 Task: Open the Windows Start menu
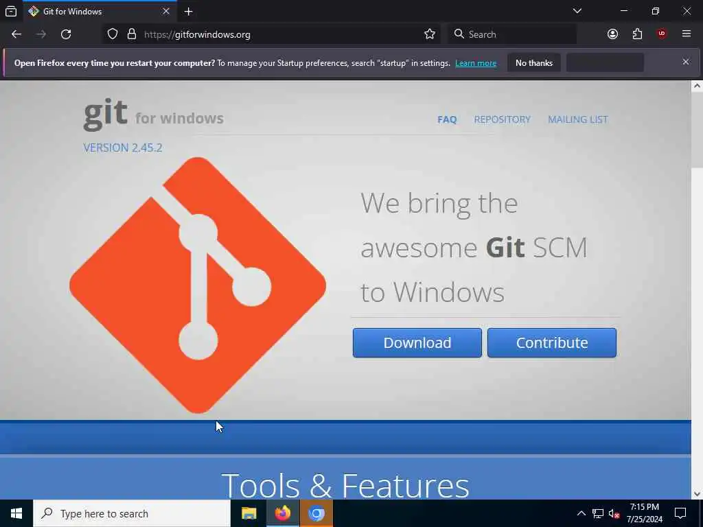(x=16, y=513)
